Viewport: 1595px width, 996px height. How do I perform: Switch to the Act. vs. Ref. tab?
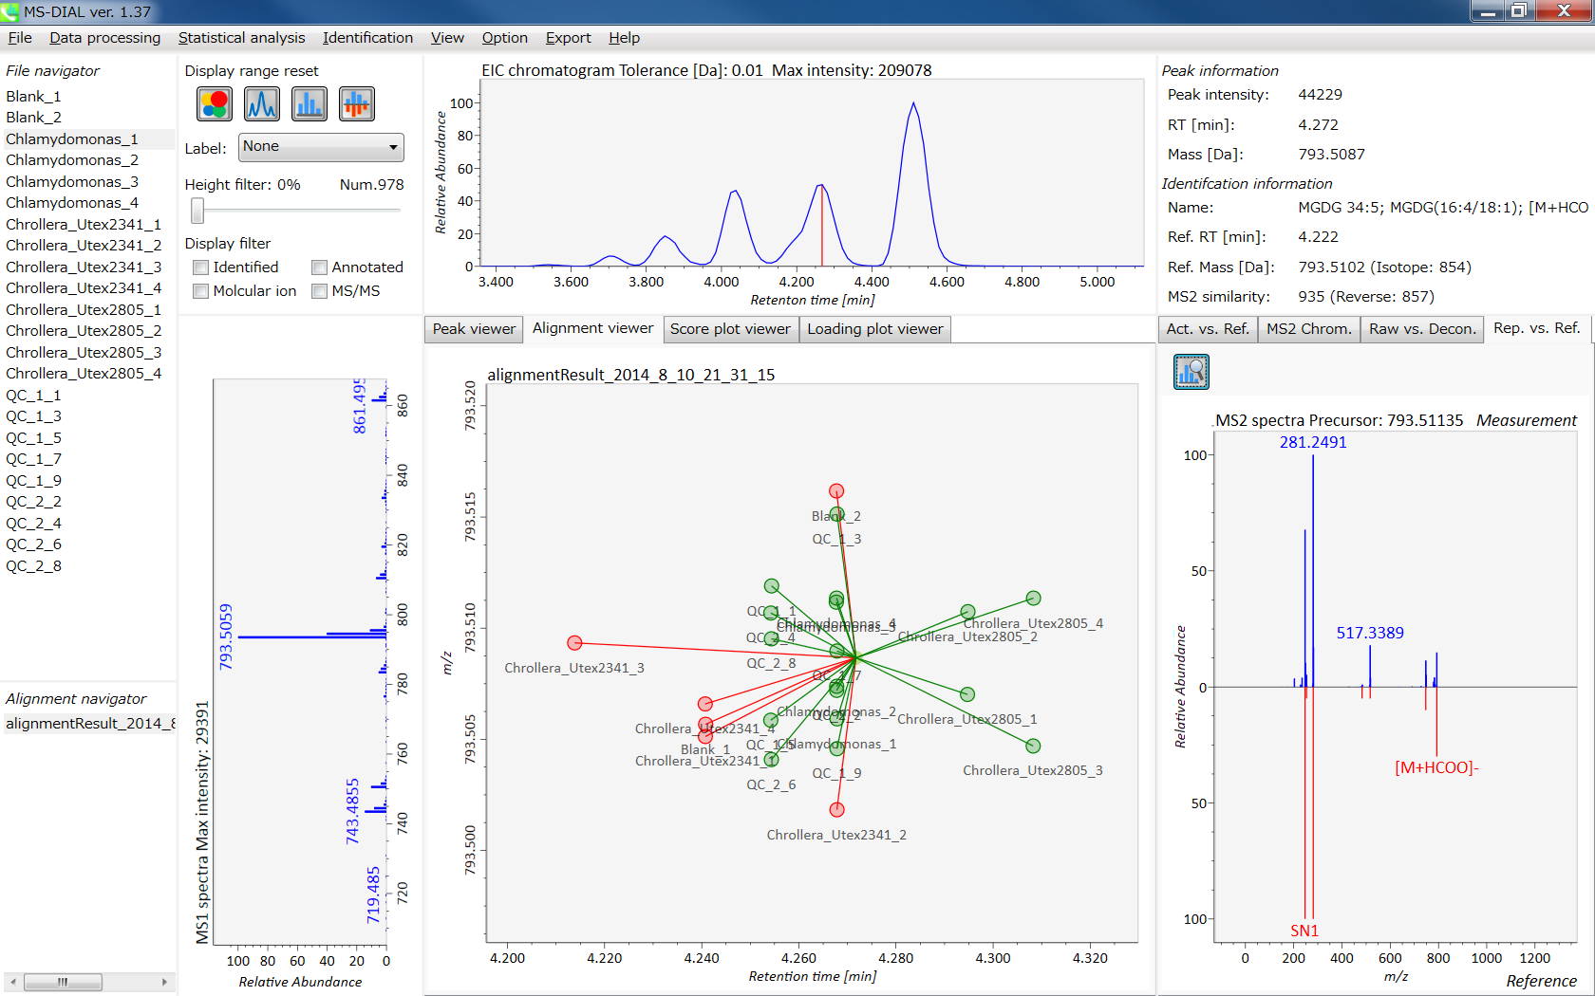tap(1208, 329)
